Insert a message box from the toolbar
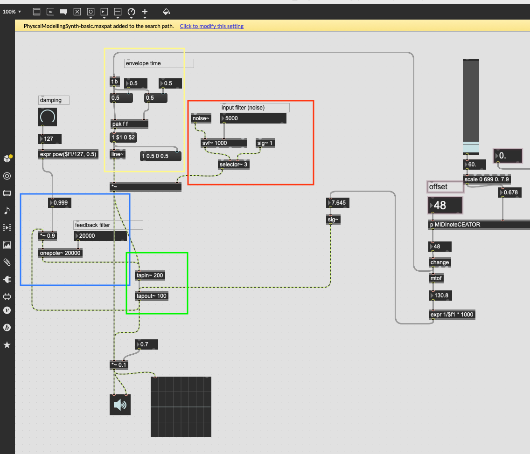Image resolution: width=530 pixels, height=454 pixels. pos(50,11)
